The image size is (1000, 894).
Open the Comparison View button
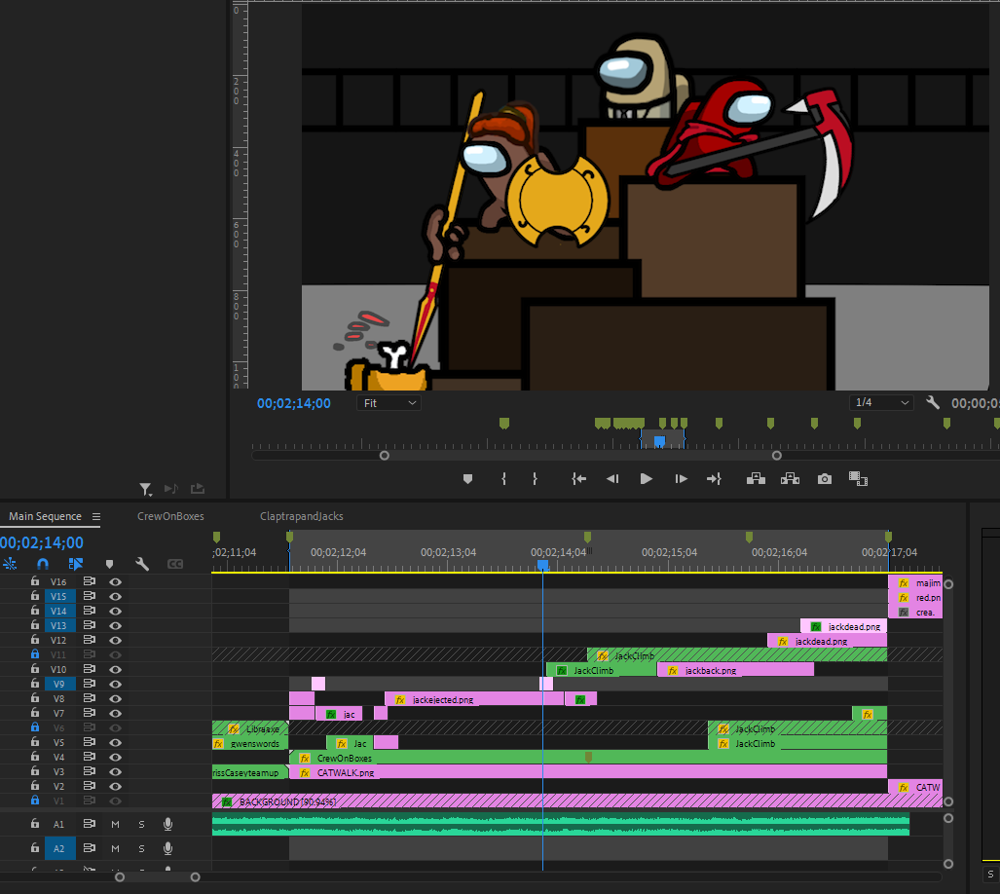[x=859, y=479]
